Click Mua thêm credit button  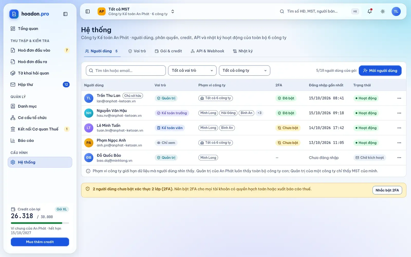[x=40, y=242]
